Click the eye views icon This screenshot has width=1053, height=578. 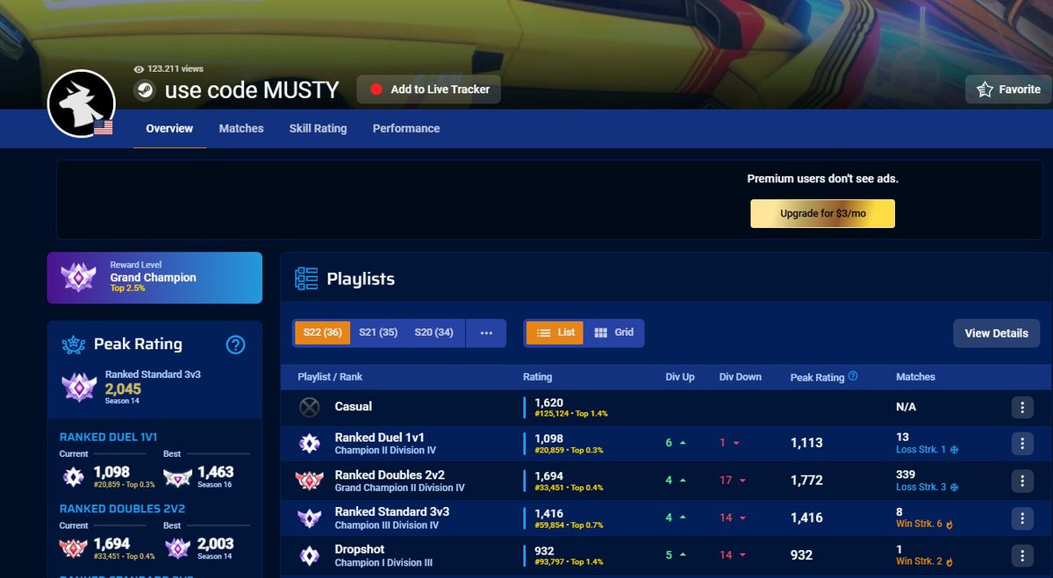point(139,68)
